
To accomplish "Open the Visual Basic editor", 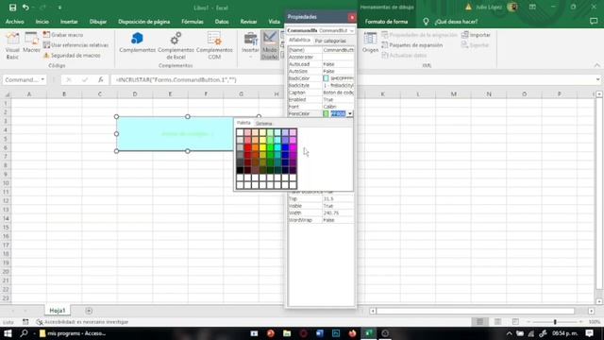I will [12, 45].
